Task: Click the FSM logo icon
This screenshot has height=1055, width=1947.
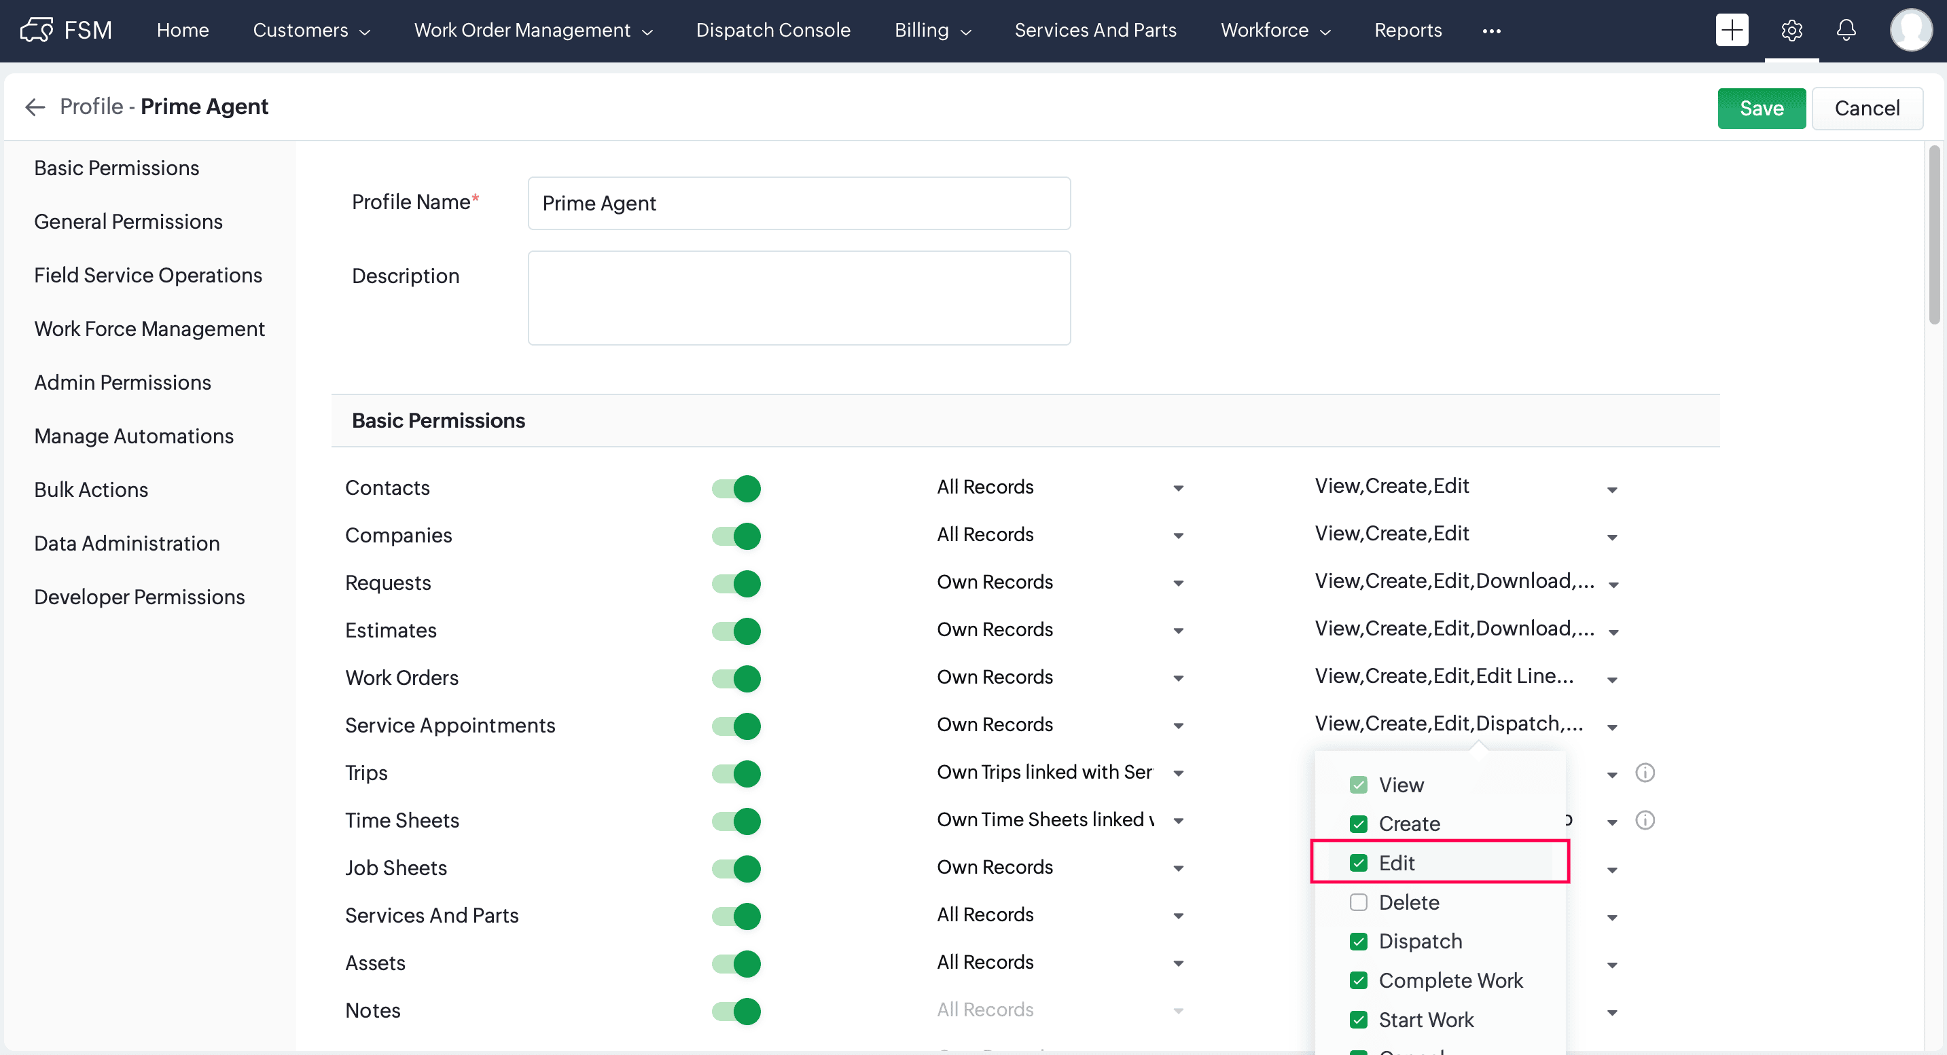Action: [36, 30]
